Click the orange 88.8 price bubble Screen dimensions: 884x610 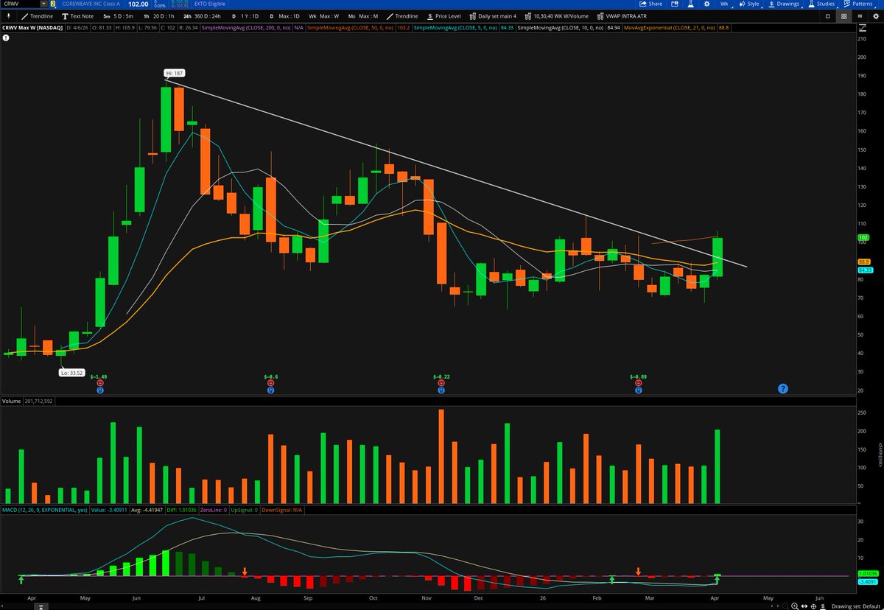point(864,262)
